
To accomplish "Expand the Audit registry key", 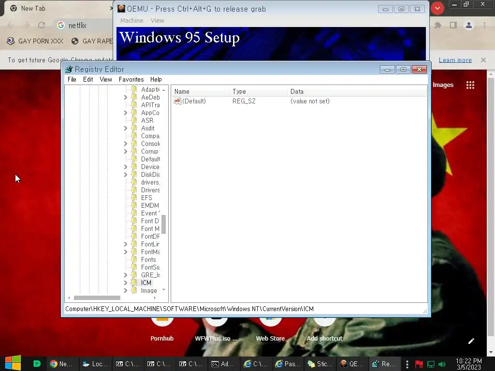I will coord(125,128).
